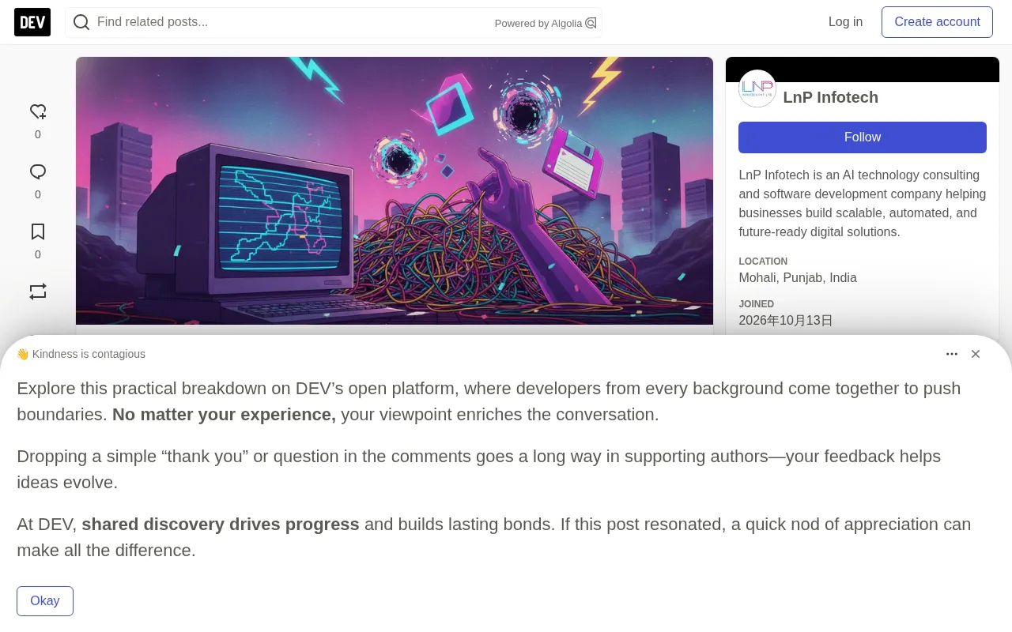Click the Log in link
1012x632 pixels.
pos(845,22)
